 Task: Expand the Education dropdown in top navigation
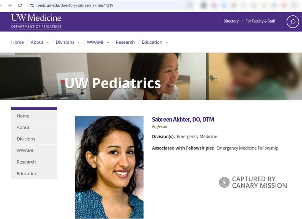tap(167, 43)
